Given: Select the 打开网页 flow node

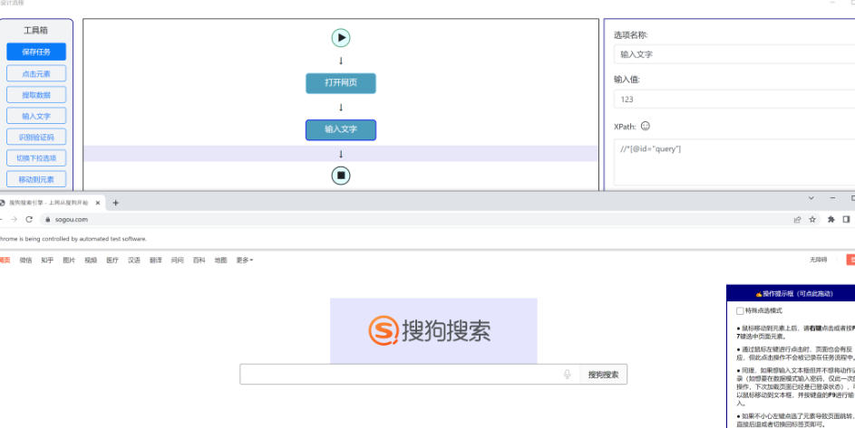Looking at the screenshot, I should click(341, 83).
